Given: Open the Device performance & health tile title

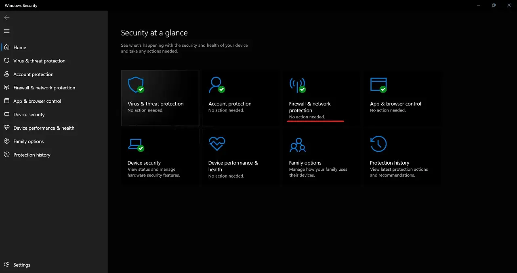Looking at the screenshot, I should tap(233, 166).
